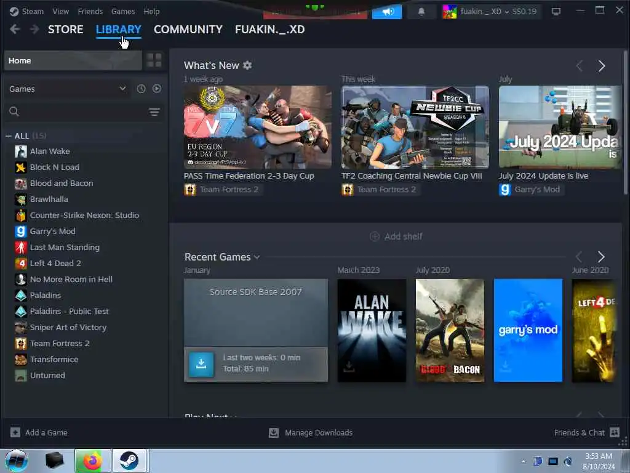Viewport: 630px width, 473px height.
Task: Go to the STORE tab
Action: (x=65, y=30)
